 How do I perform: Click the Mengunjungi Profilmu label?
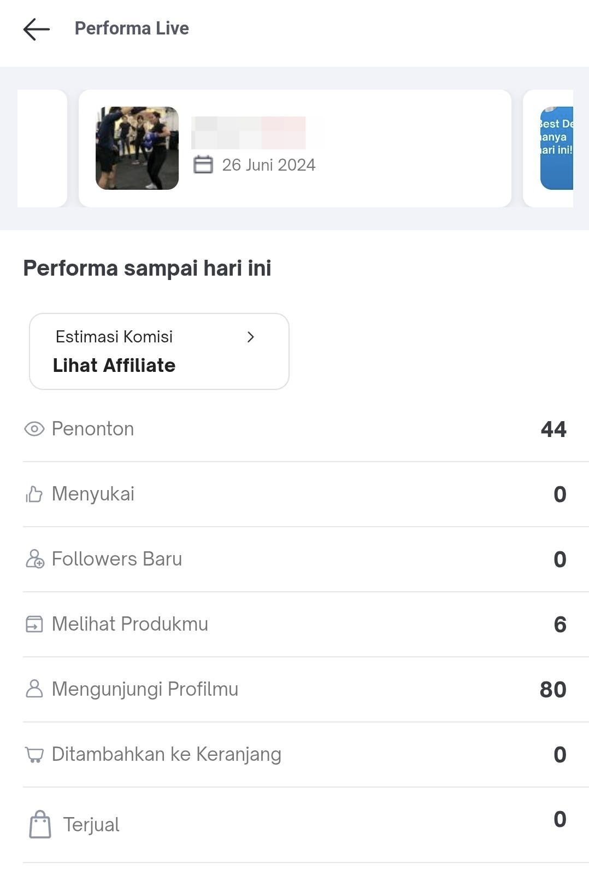click(145, 689)
